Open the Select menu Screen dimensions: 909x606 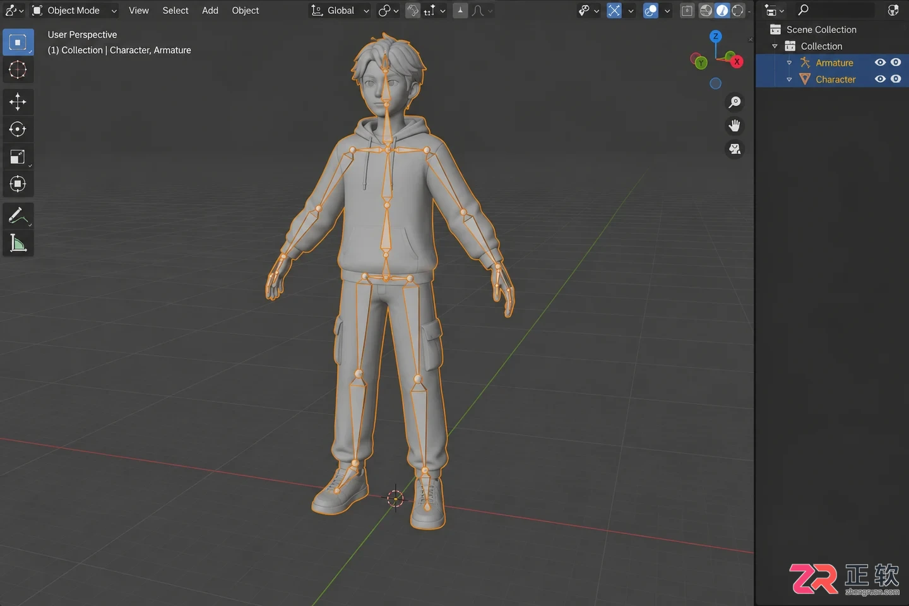tap(175, 11)
